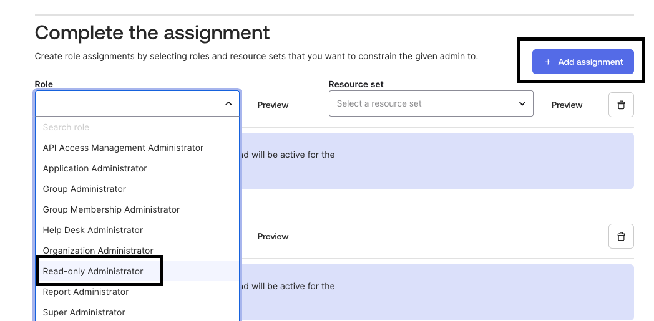Select the Super Administrator role
The width and height of the screenshot is (654, 321).
point(84,312)
